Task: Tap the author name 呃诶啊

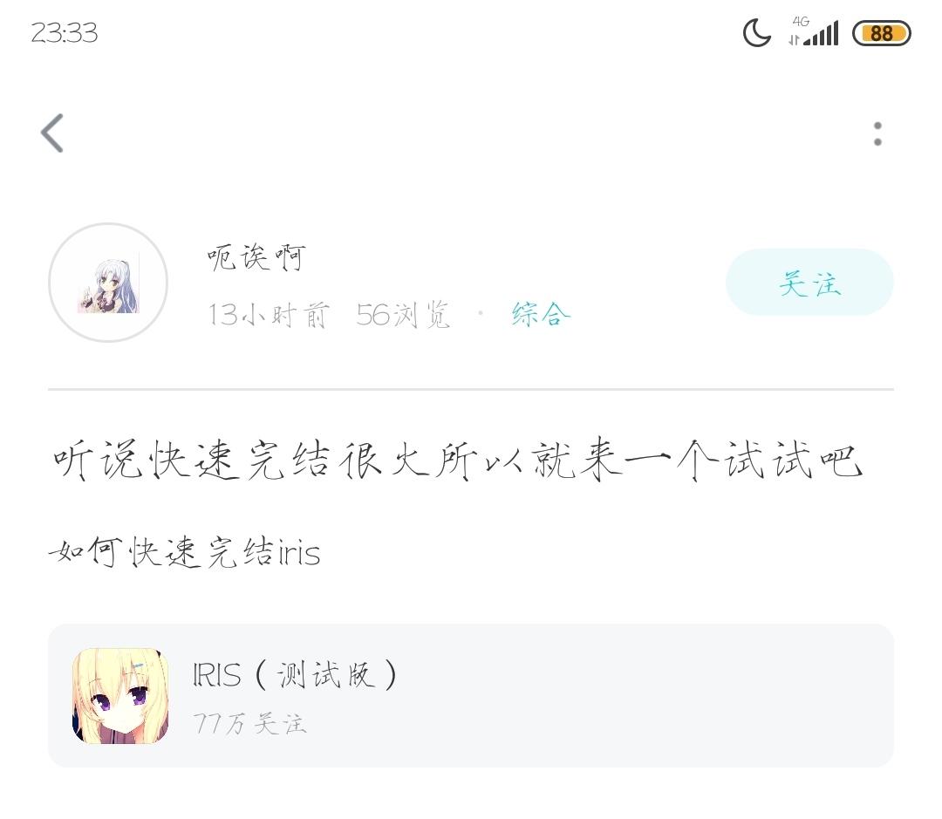Action: point(256,258)
